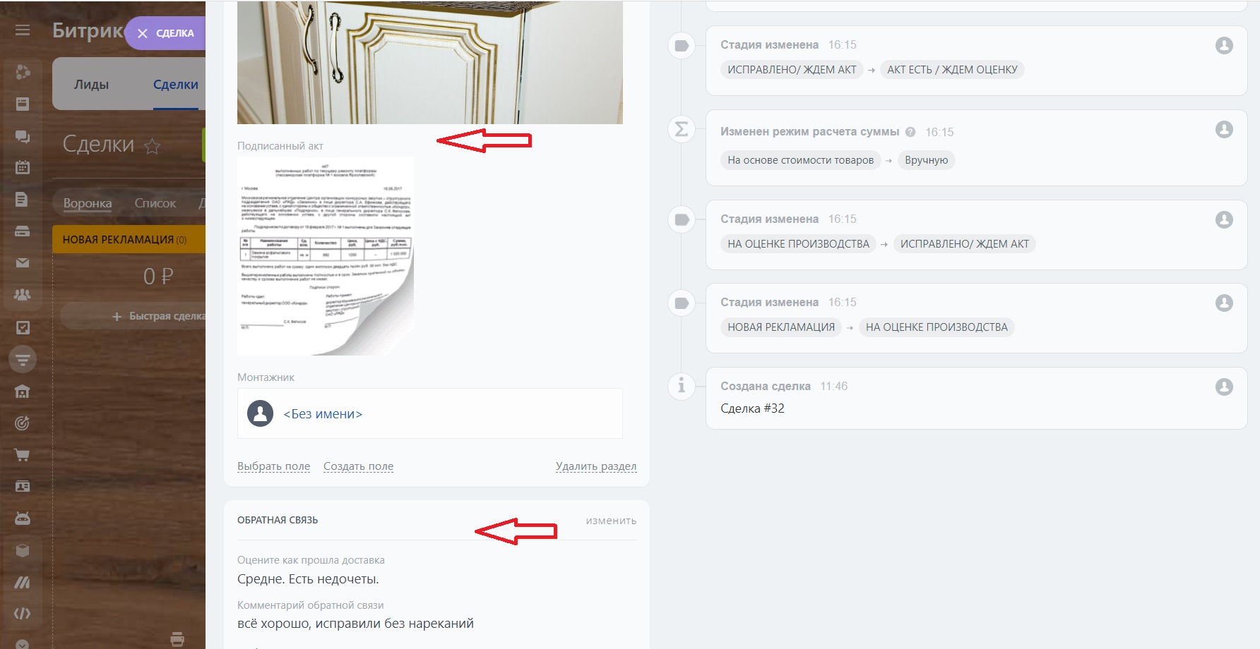Open tasks from the checkmark sidebar icon
This screenshot has height=649, width=1260.
point(23,327)
